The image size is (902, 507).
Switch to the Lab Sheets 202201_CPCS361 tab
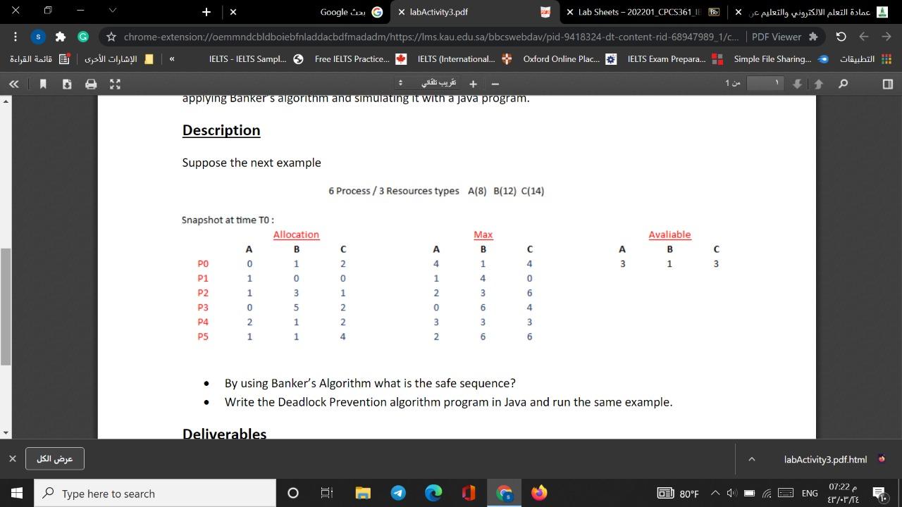point(643,12)
